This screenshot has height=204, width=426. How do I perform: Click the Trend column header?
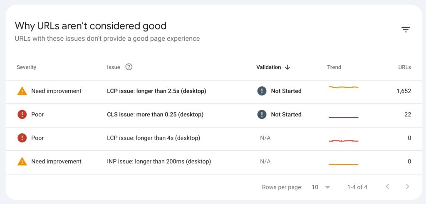[334, 67]
